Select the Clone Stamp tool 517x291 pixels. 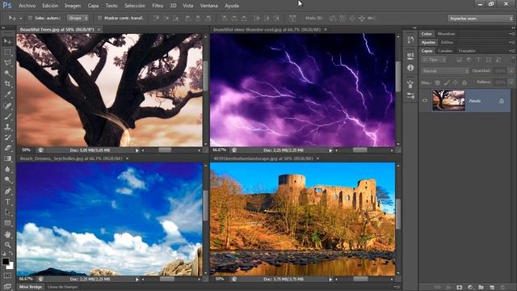[x=7, y=127]
